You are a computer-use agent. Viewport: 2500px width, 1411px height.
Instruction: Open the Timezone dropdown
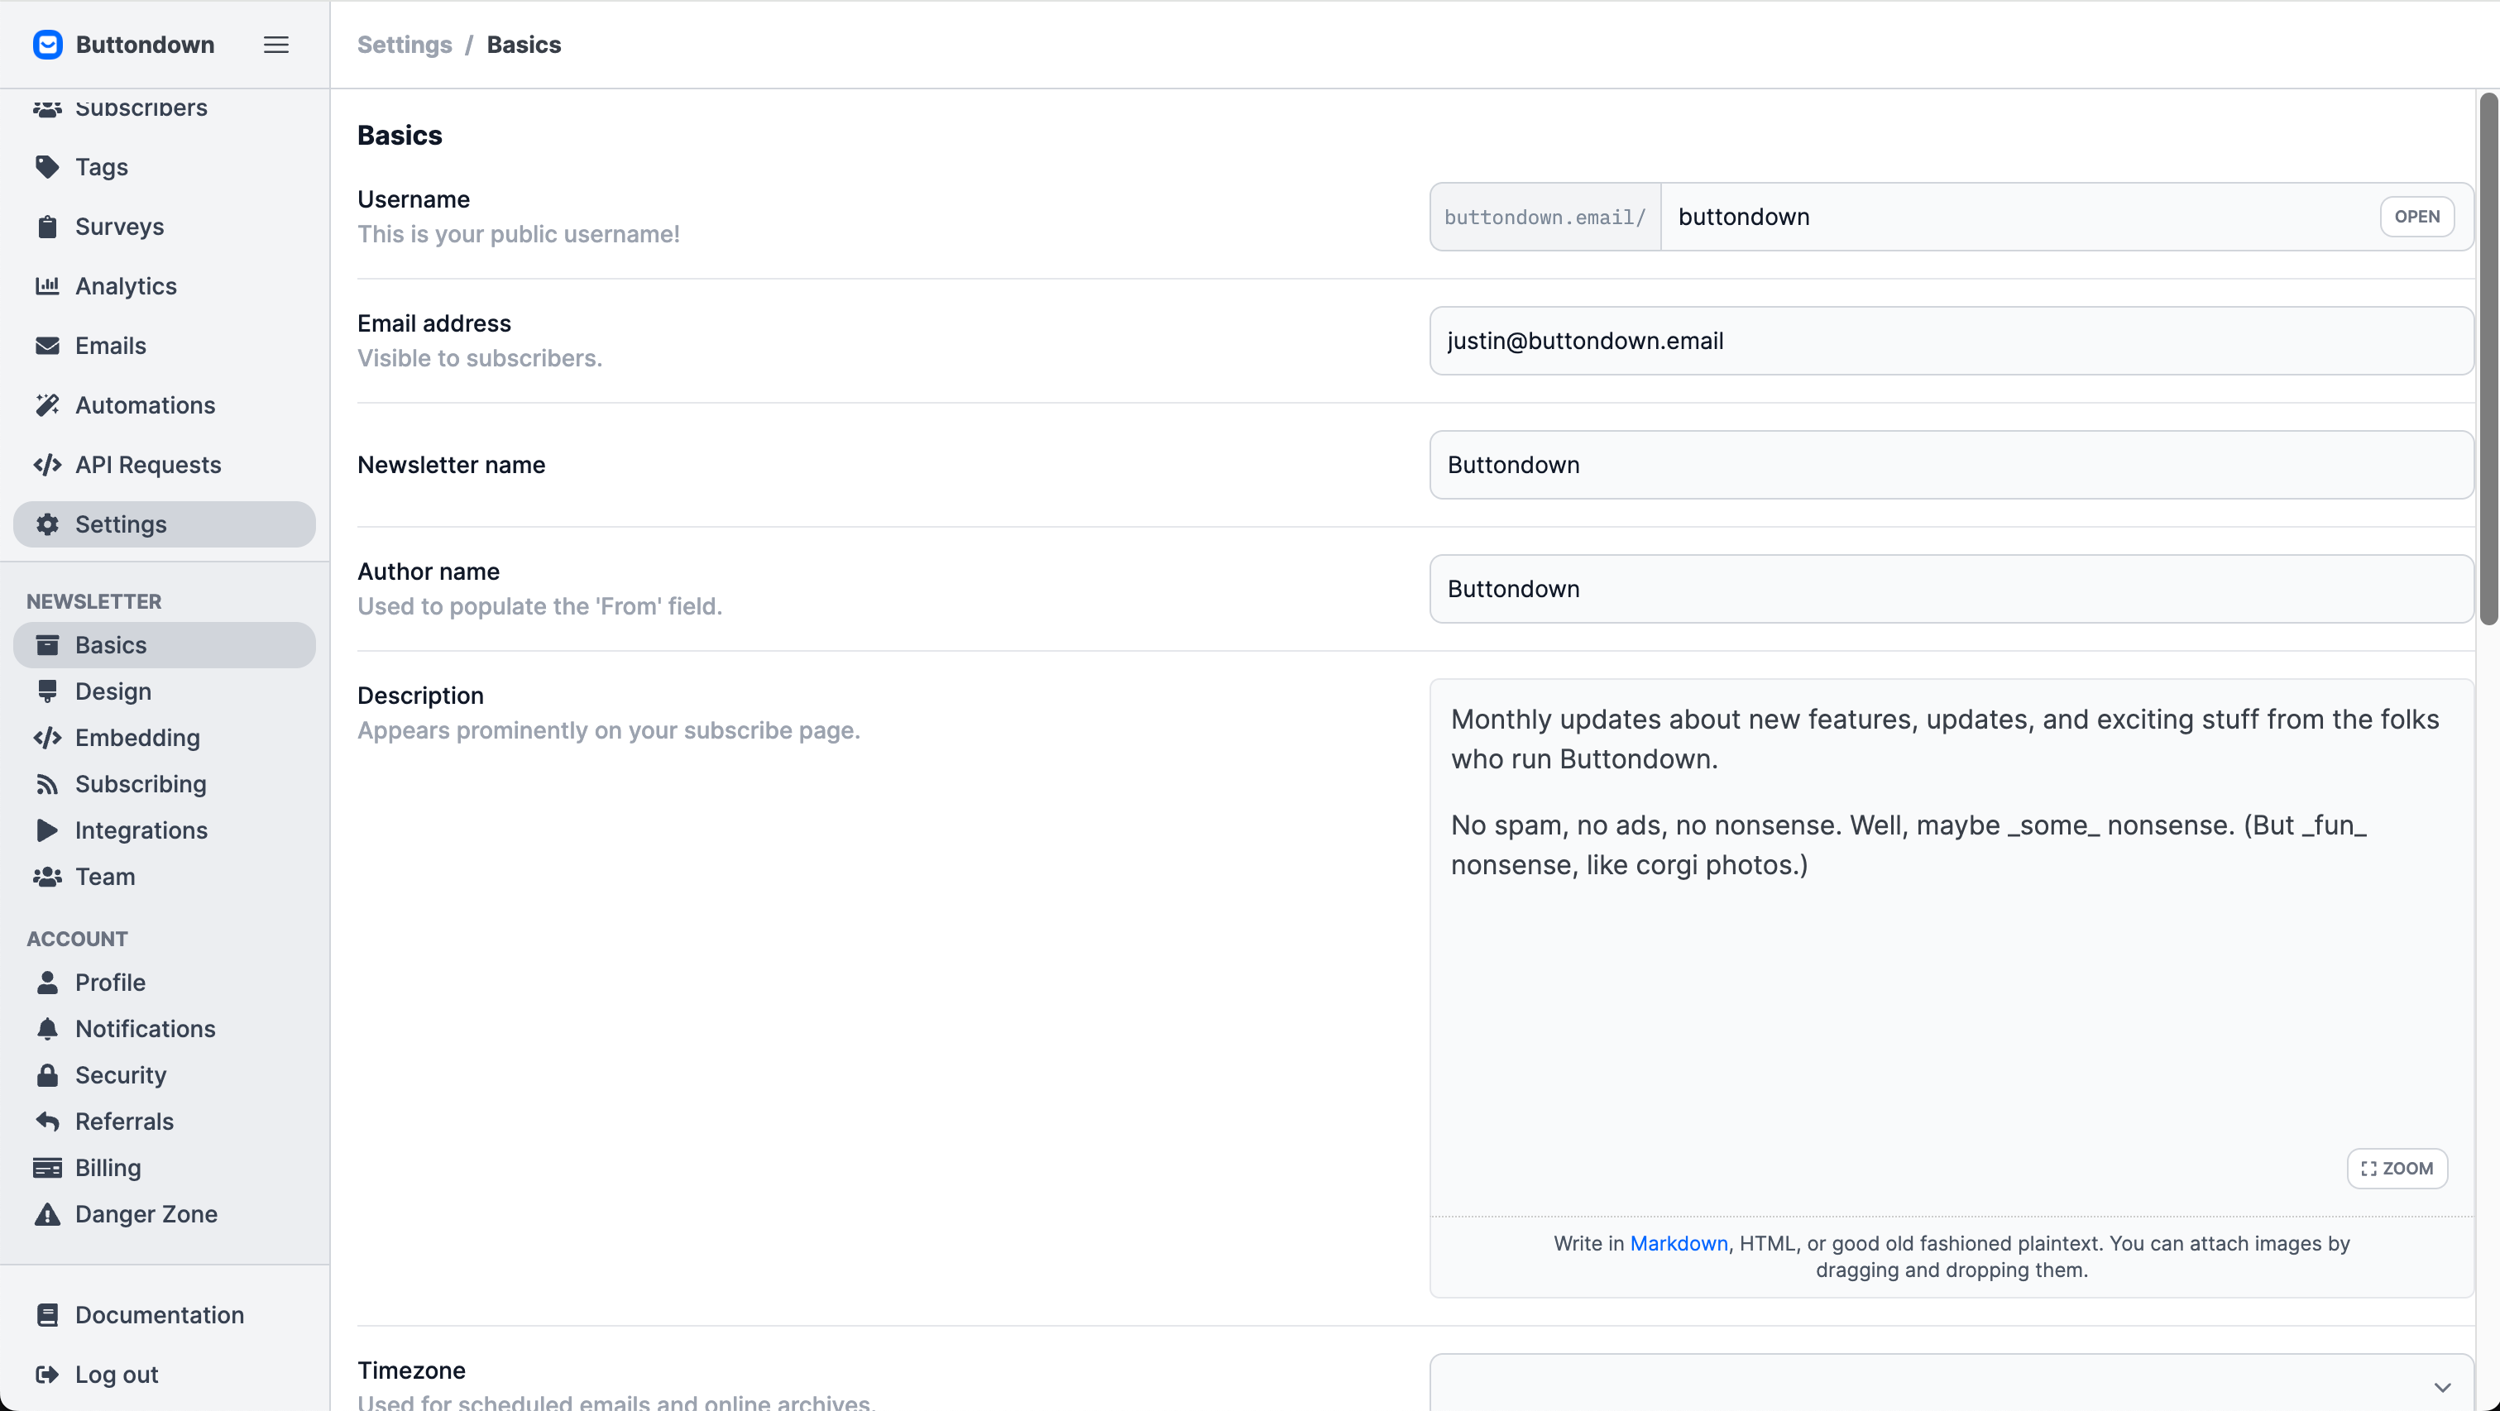1951,1383
